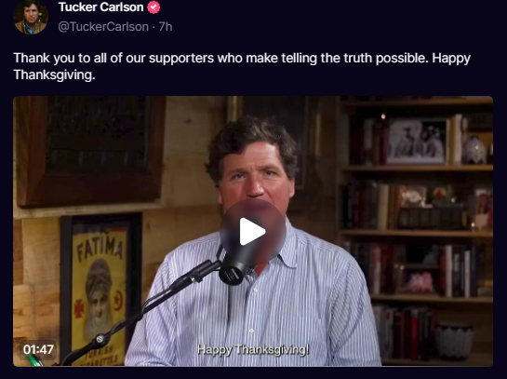Open the post via the 7h timestamp

point(166,27)
